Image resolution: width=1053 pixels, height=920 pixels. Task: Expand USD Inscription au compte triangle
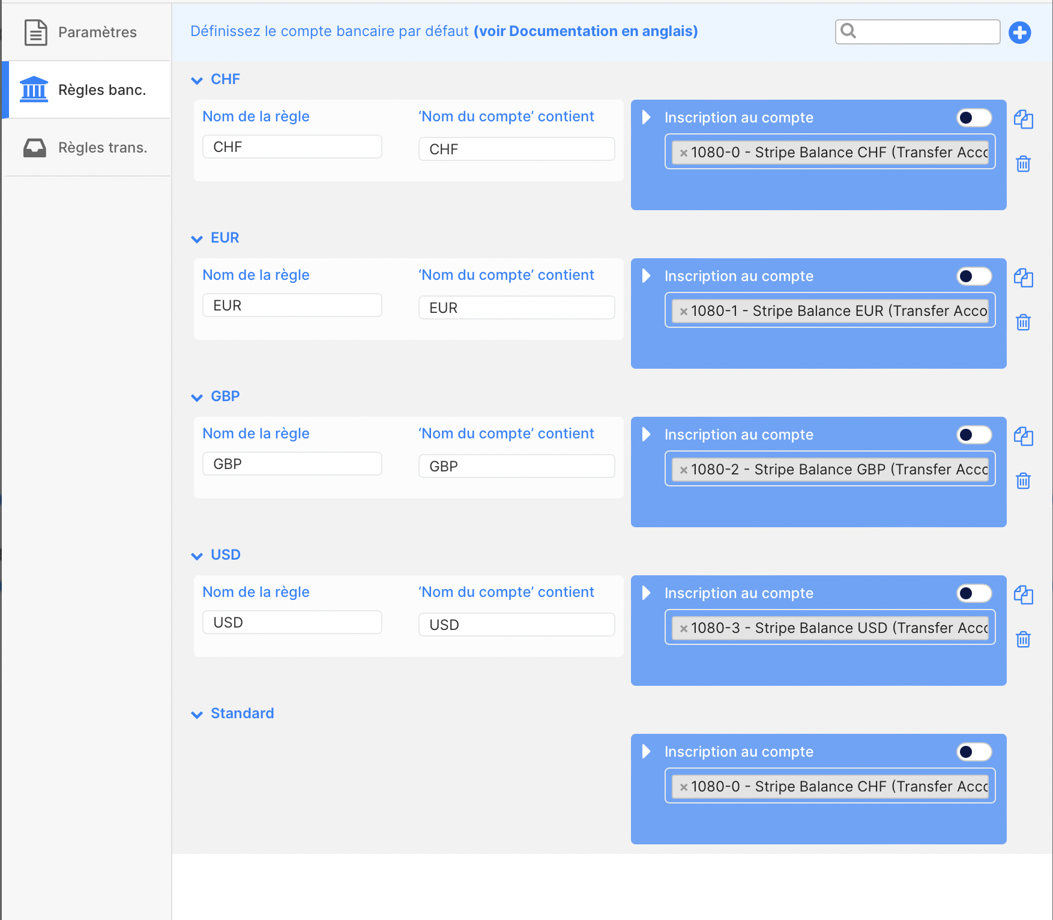click(x=646, y=593)
